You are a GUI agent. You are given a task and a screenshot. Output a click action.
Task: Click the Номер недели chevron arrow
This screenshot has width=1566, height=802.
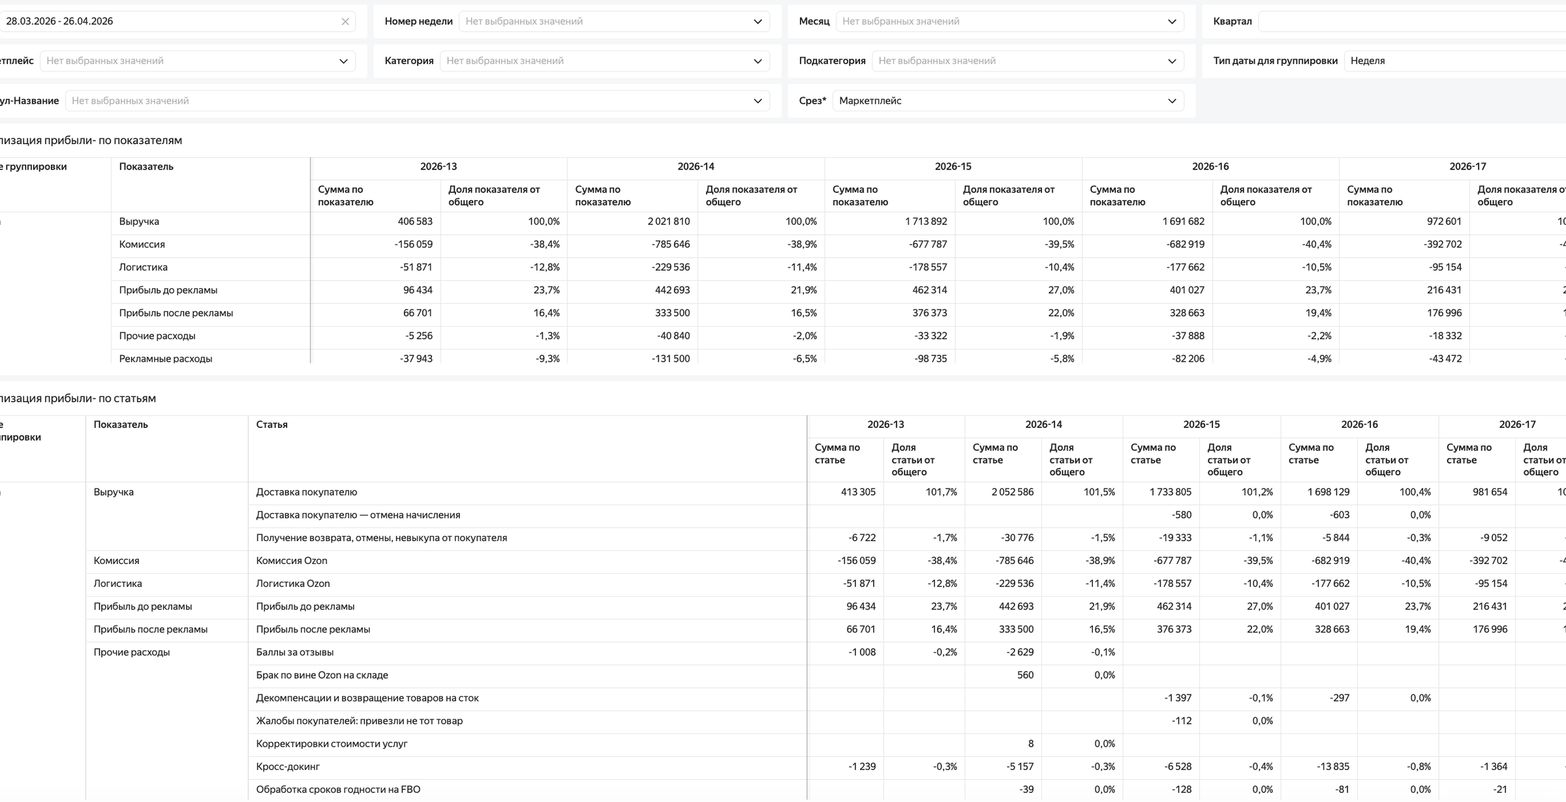point(758,22)
